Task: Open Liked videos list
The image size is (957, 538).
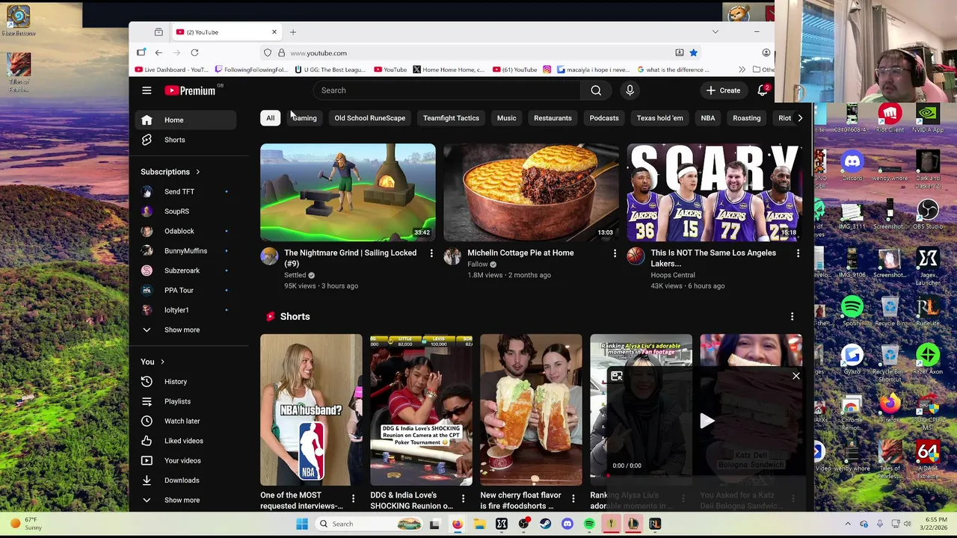Action: pyautogui.click(x=186, y=441)
